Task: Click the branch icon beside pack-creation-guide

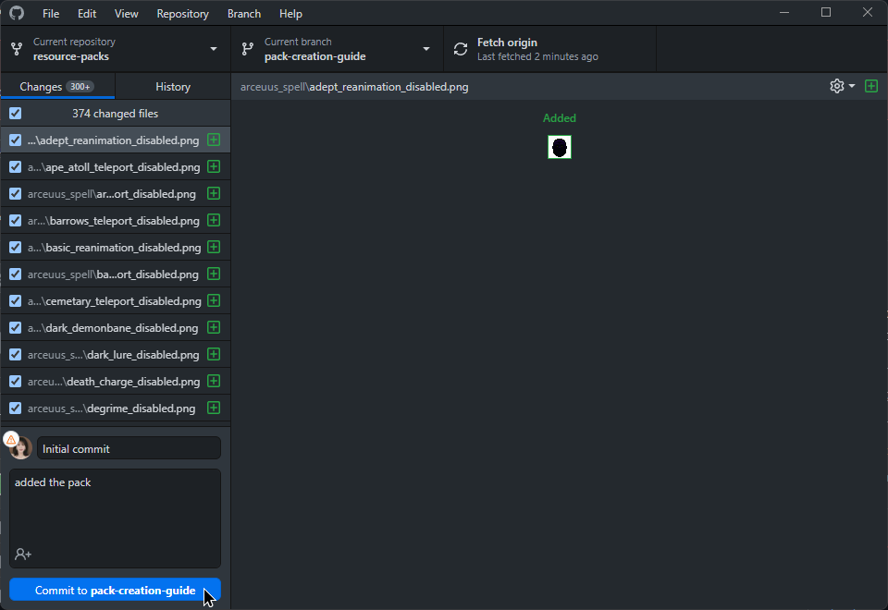Action: [248, 49]
